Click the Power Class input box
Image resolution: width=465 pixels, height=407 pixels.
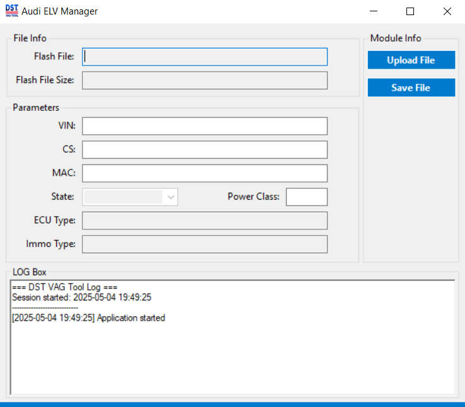tap(307, 197)
